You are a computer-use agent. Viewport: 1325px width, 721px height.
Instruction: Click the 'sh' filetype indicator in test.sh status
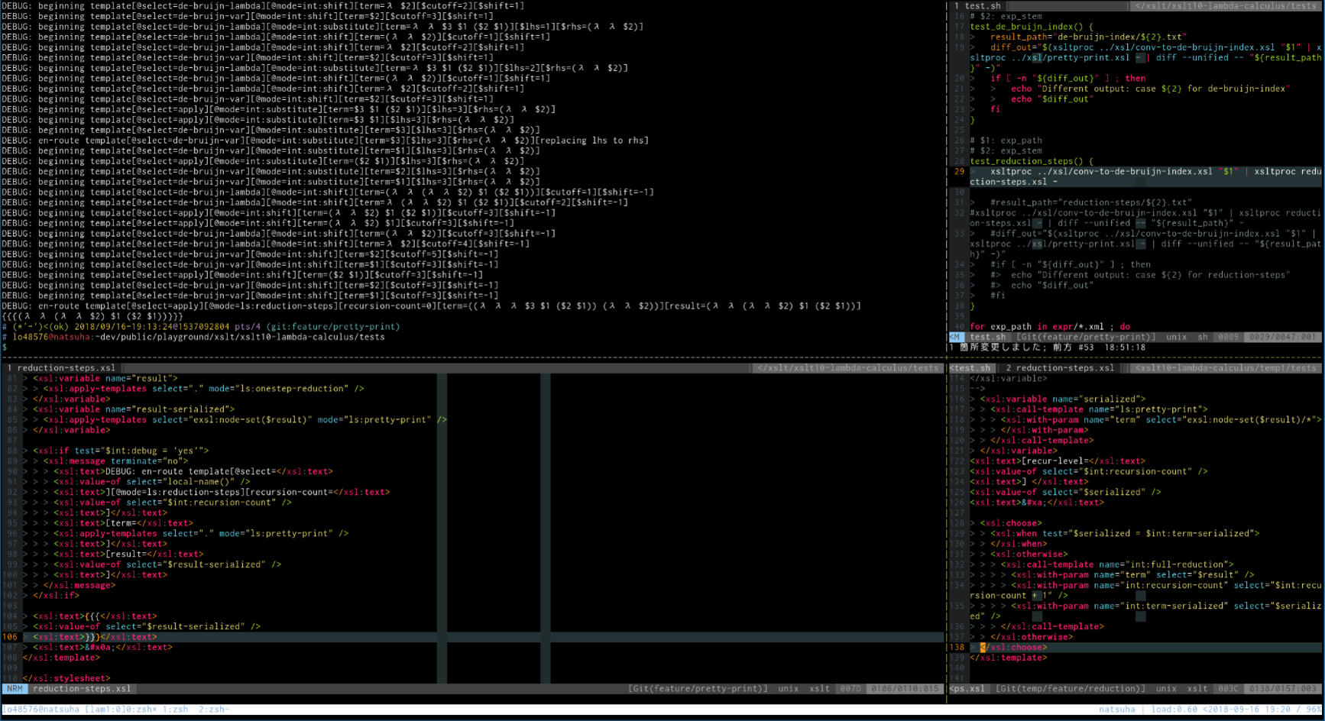1202,337
